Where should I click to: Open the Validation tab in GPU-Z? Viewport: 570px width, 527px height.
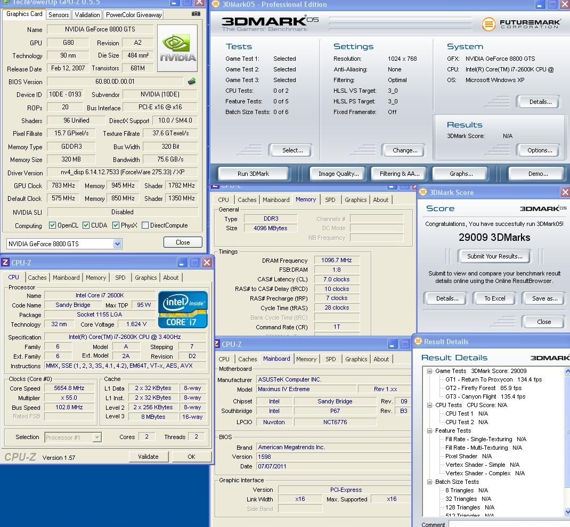click(87, 14)
